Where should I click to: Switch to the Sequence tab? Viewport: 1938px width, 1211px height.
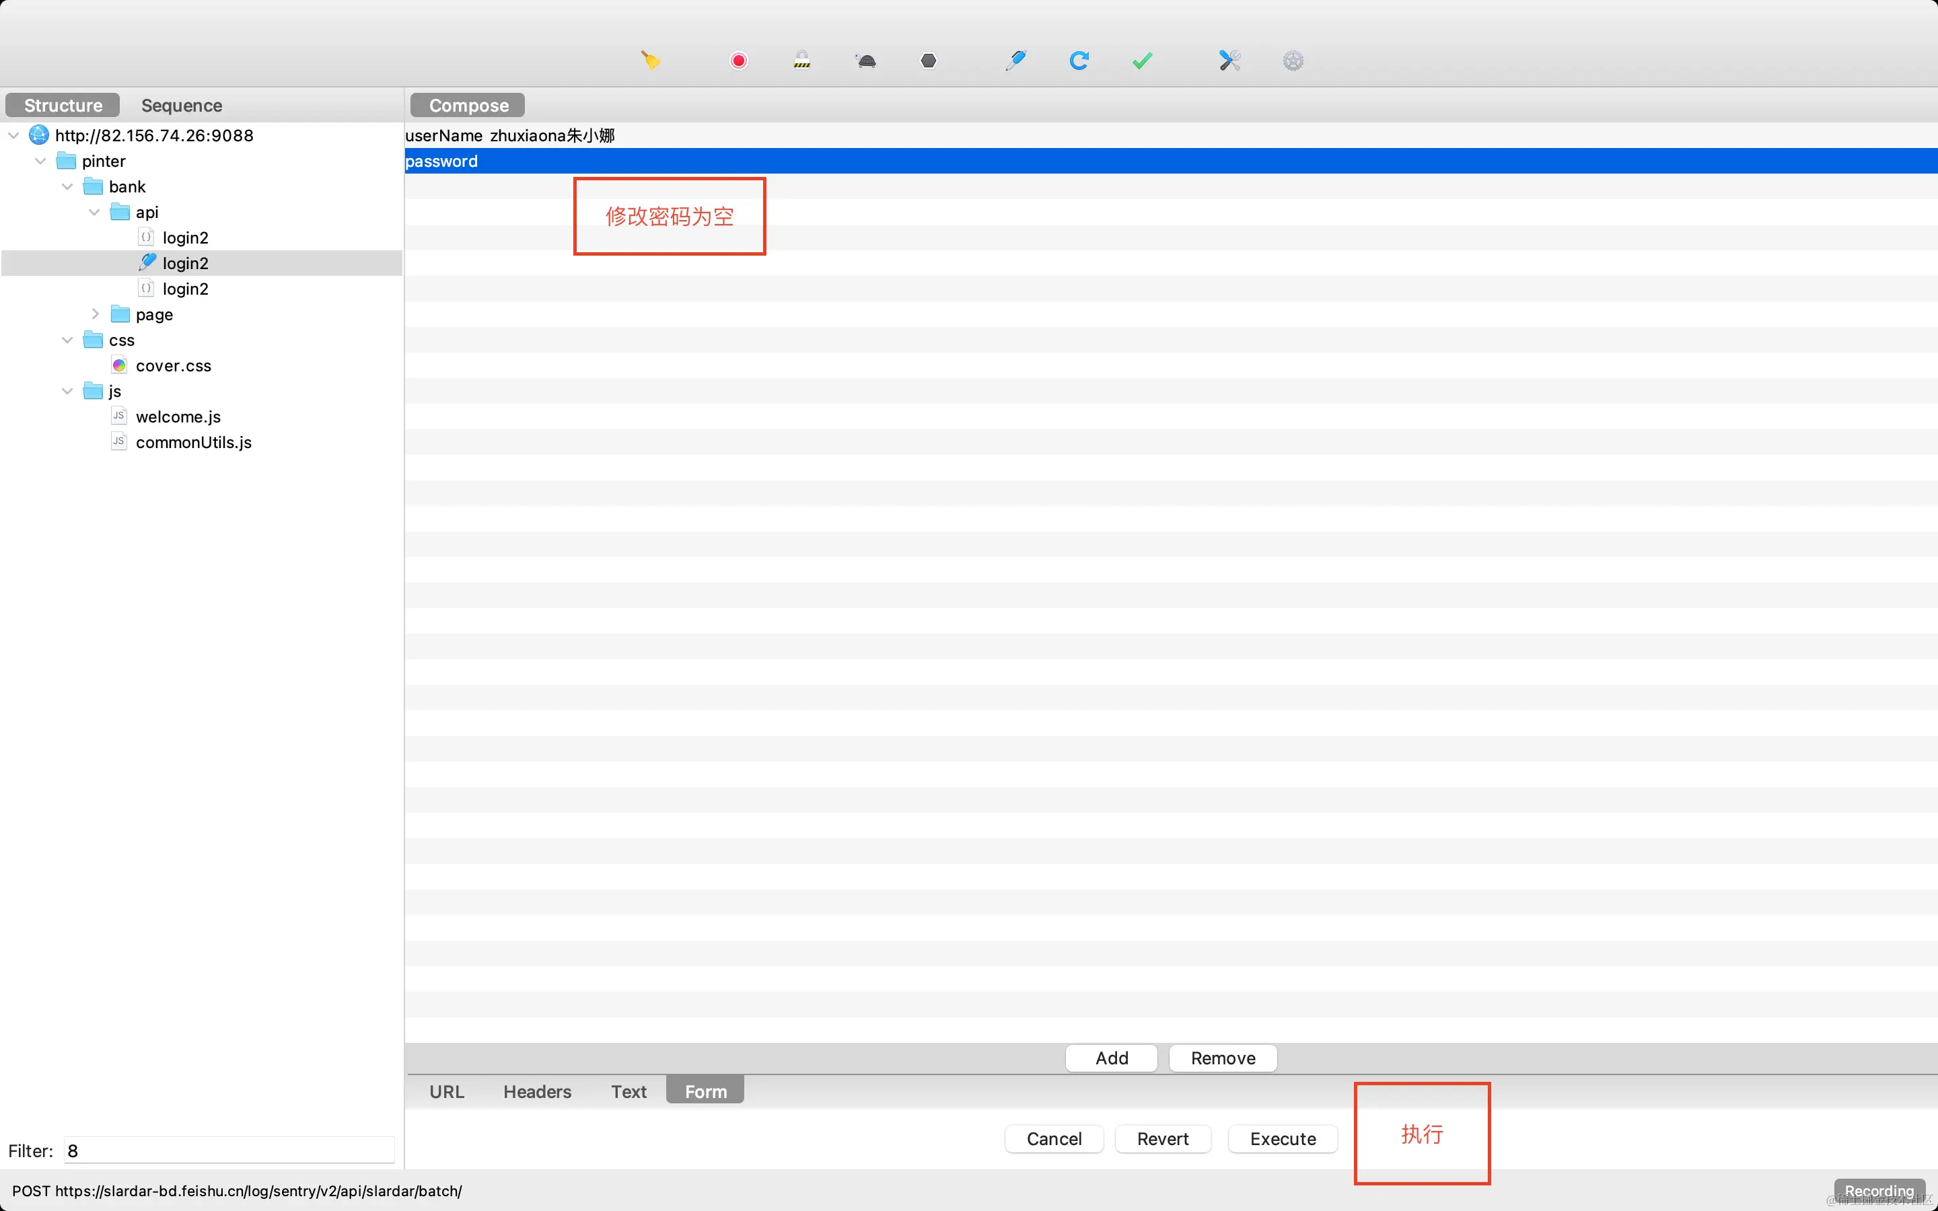point(182,106)
